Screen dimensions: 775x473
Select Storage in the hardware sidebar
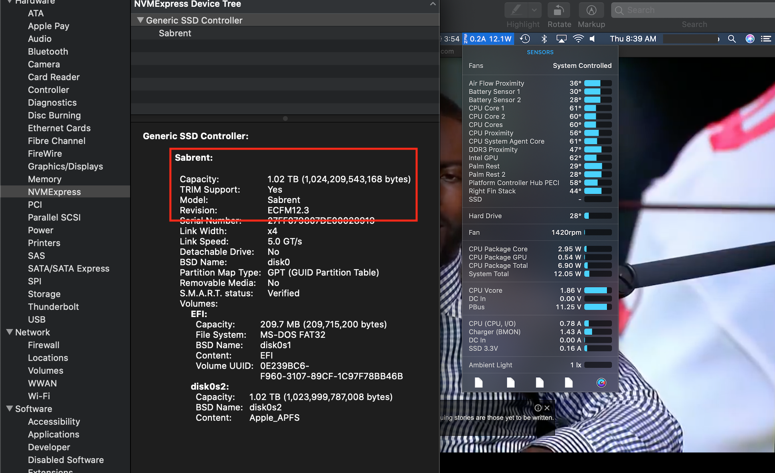44,294
